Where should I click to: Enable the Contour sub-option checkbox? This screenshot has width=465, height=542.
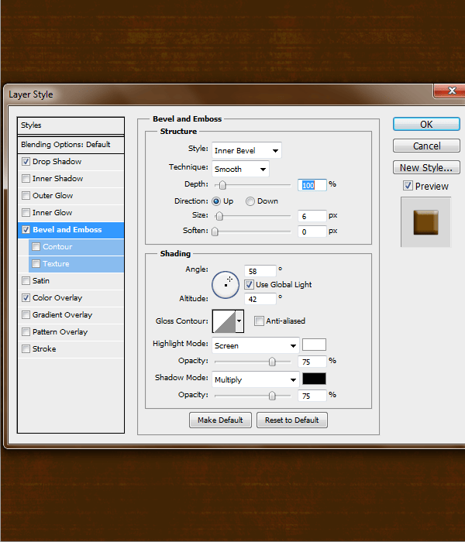coord(36,246)
